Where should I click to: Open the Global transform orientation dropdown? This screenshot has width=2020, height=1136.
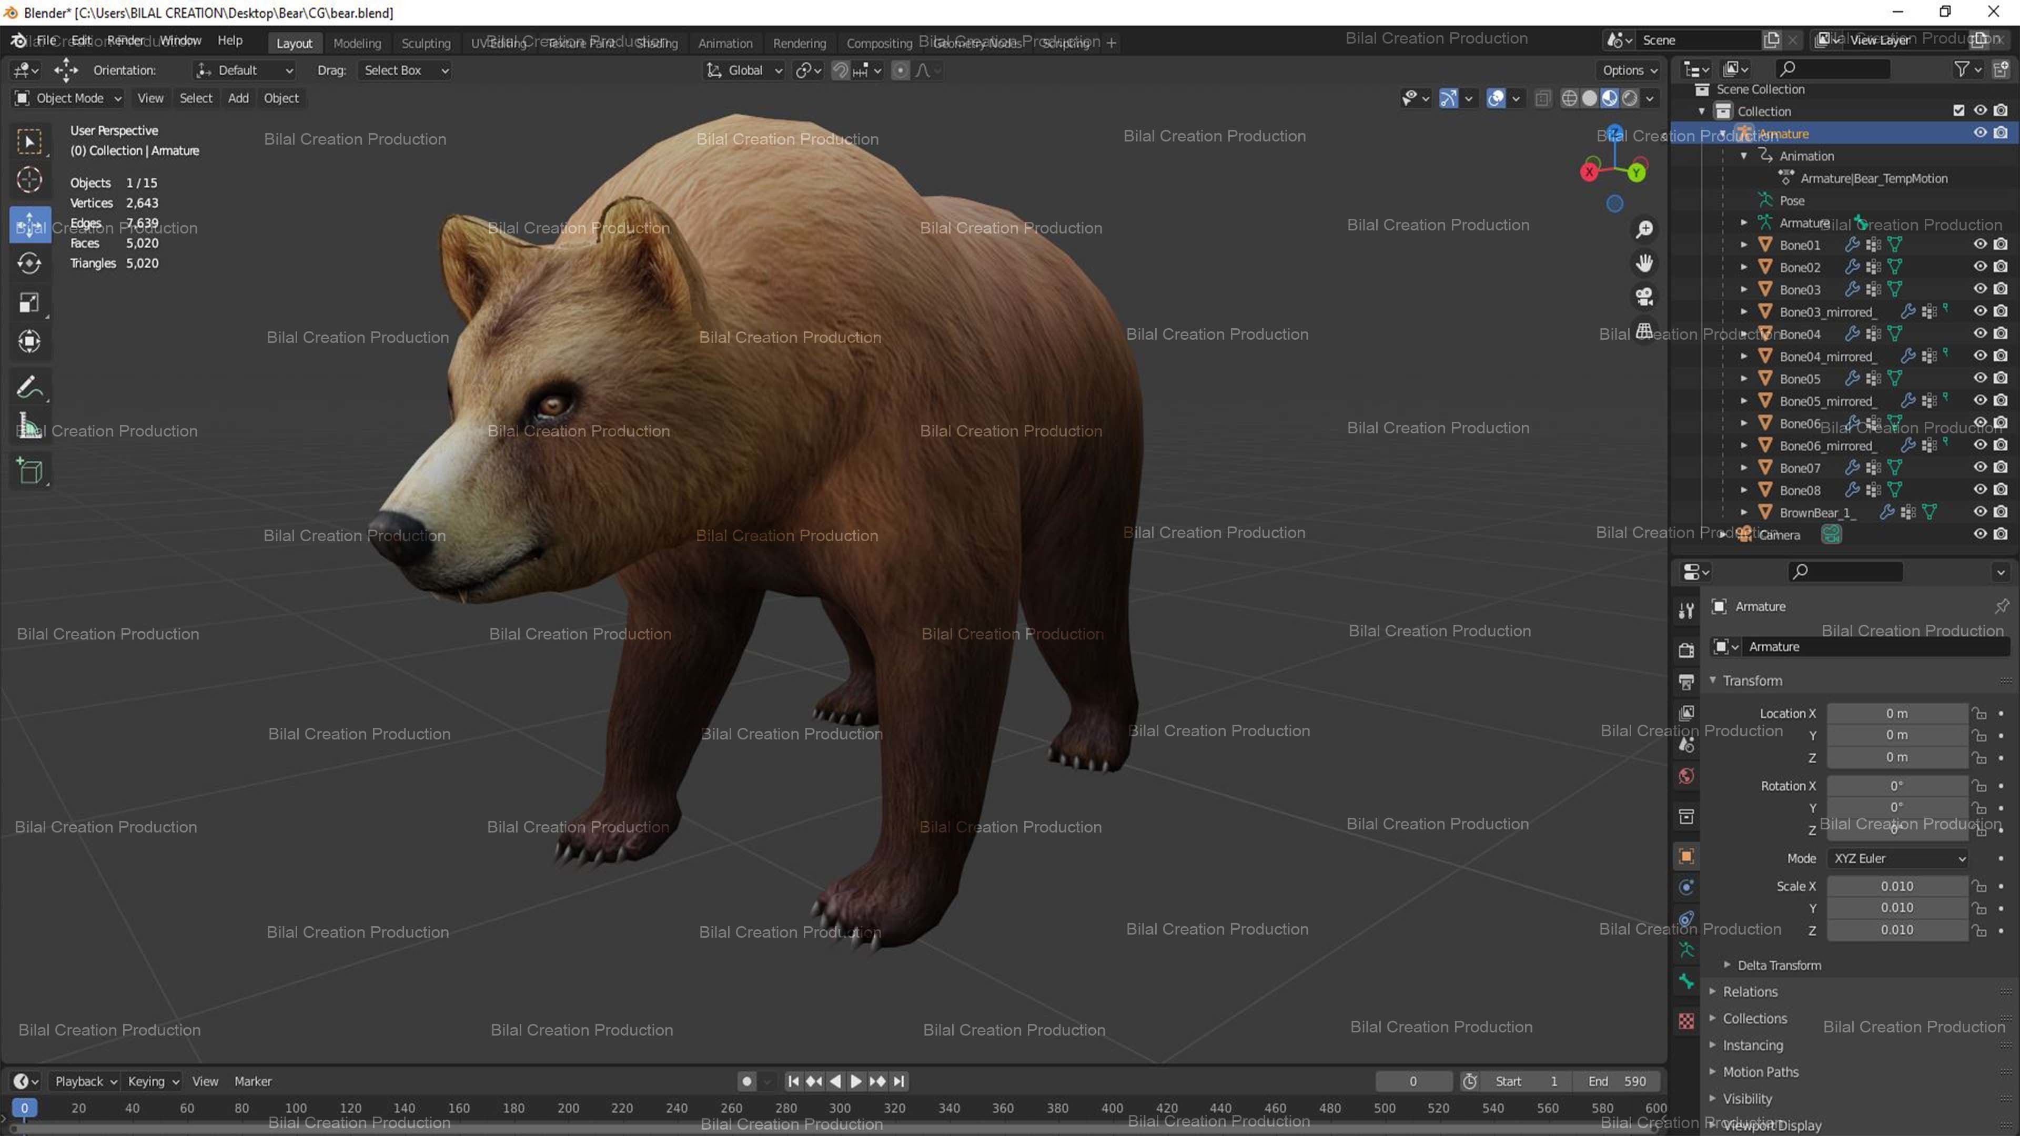744,70
